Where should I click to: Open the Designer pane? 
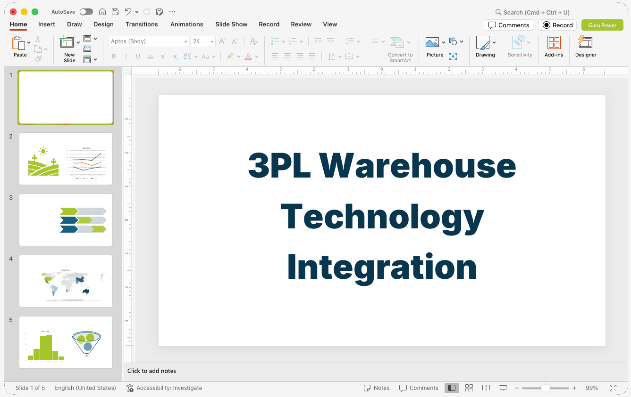586,47
